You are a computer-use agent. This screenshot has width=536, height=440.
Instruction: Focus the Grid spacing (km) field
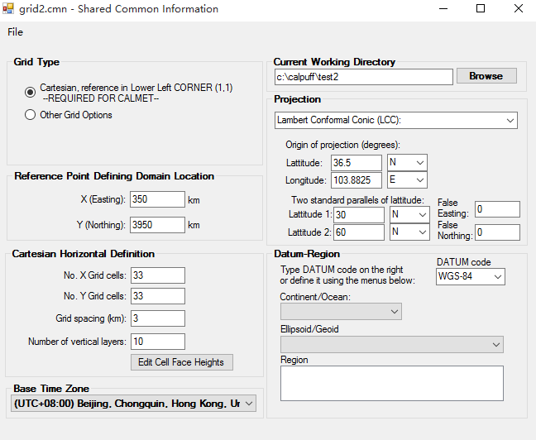pyautogui.click(x=157, y=318)
